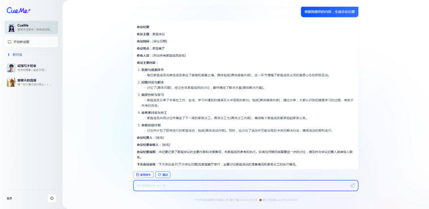Open the info icon beside 登录

click(x=52, y=198)
